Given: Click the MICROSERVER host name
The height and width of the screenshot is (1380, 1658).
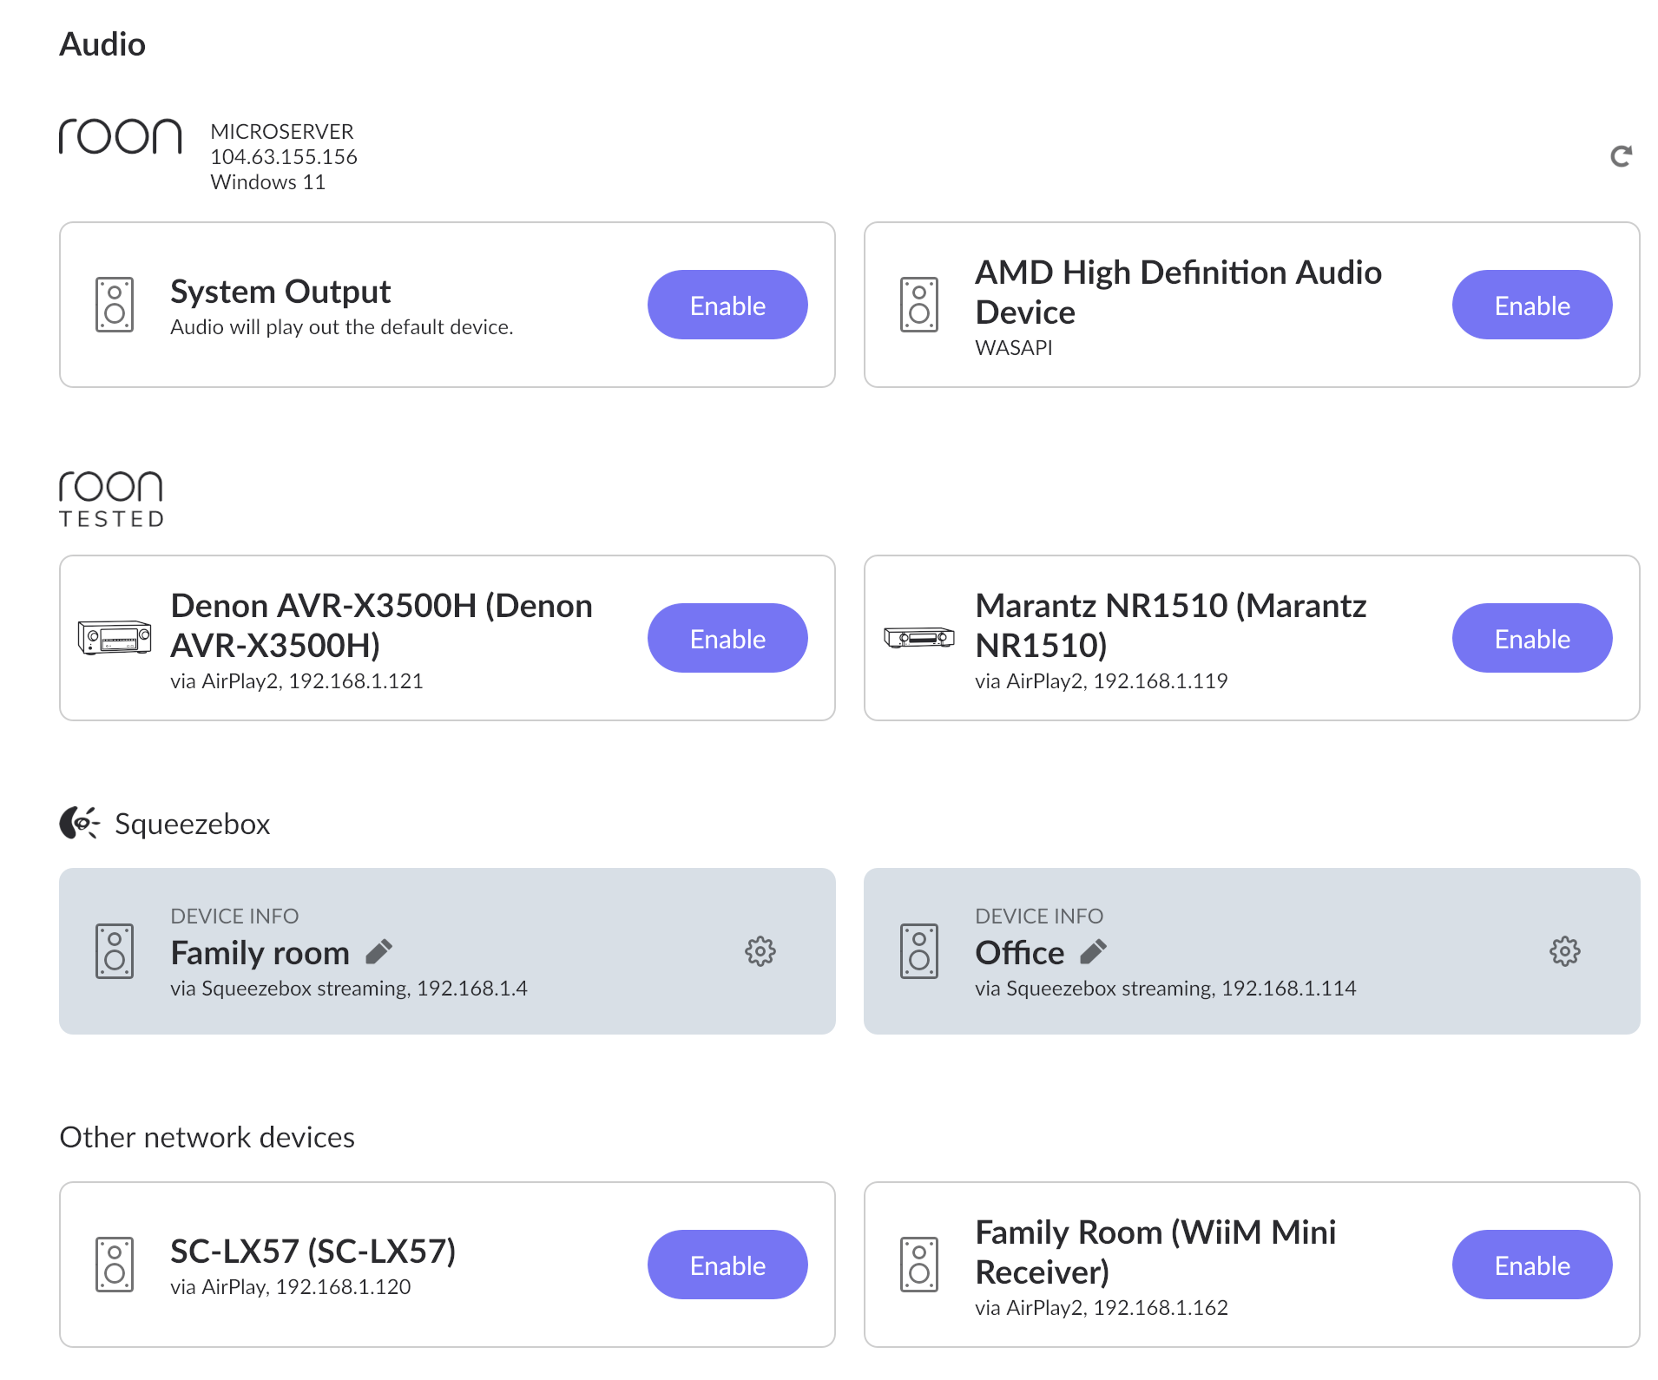Looking at the screenshot, I should pyautogui.click(x=282, y=131).
